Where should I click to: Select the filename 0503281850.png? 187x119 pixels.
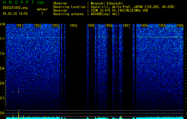(15, 8)
